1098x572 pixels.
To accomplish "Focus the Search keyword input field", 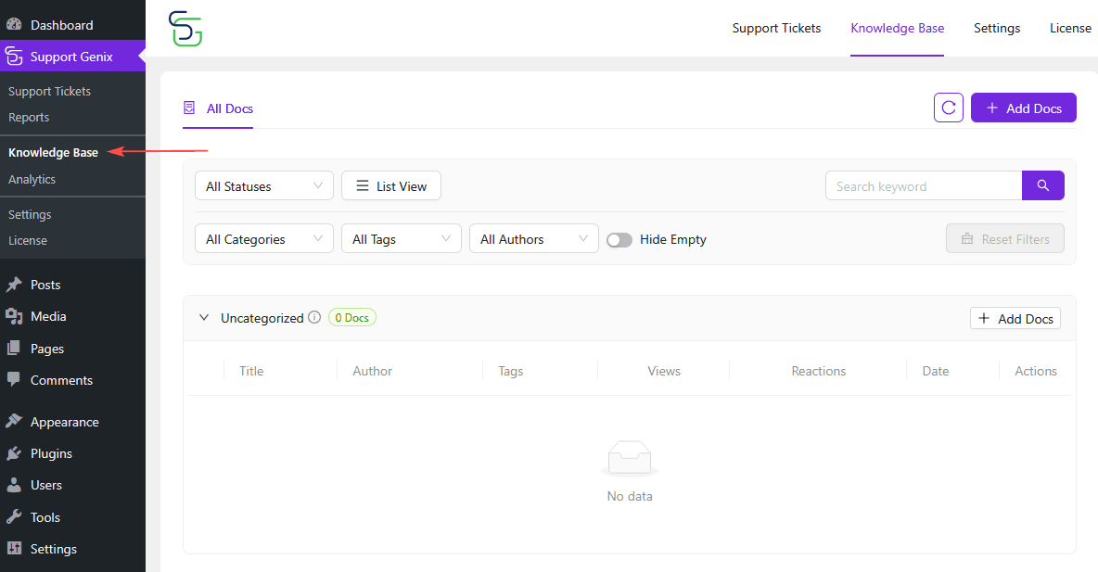I will tap(923, 185).
